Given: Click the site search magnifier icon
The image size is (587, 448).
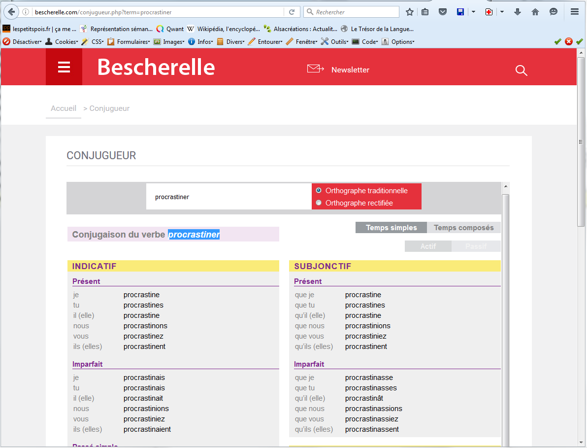Looking at the screenshot, I should tap(521, 70).
